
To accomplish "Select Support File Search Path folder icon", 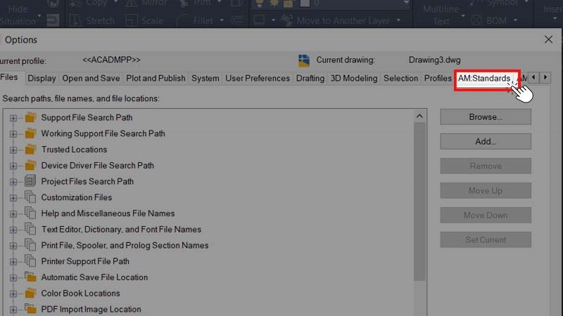I will [x=30, y=117].
